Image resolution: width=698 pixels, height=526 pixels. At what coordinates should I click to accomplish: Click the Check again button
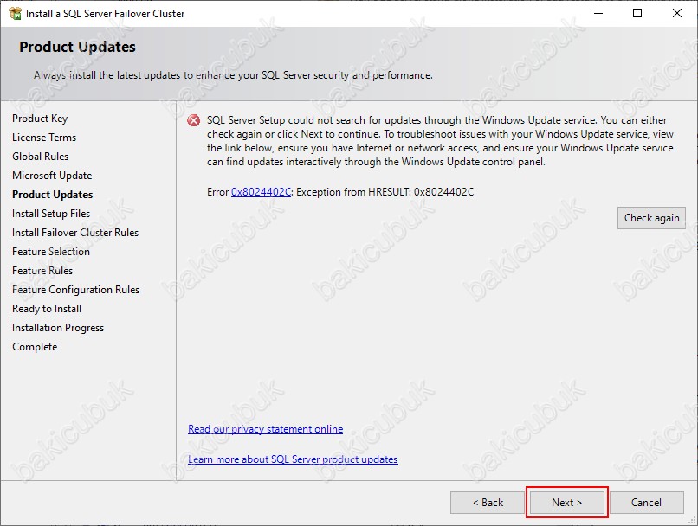[x=651, y=218]
